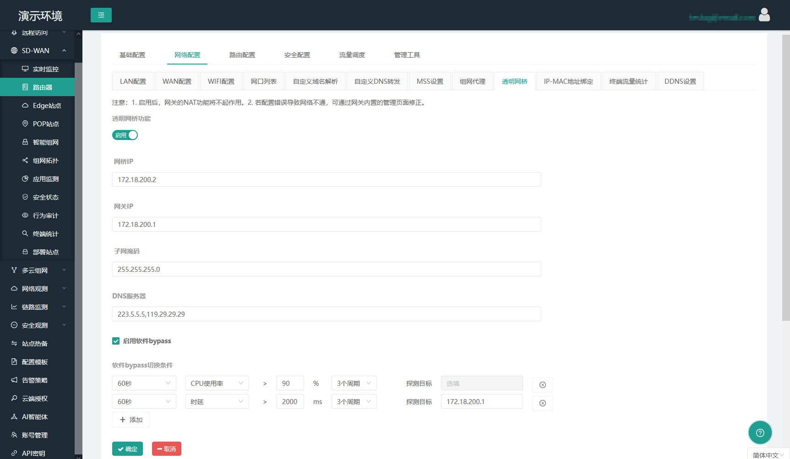The image size is (790, 459).
Task: Open the IP-MAC地址绑定 sub-tab
Action: pos(568,81)
